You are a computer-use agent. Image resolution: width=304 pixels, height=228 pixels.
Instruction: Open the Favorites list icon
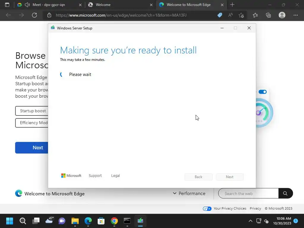click(x=255, y=15)
